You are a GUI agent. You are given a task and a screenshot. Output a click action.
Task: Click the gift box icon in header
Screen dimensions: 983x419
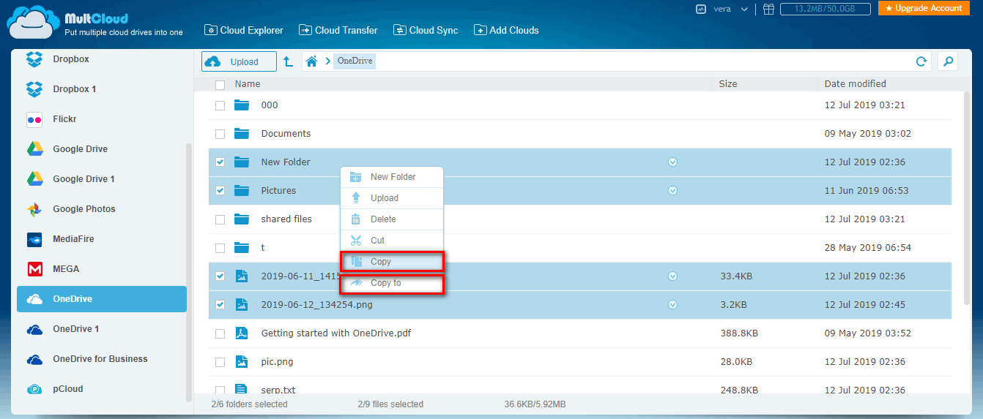[x=768, y=9]
